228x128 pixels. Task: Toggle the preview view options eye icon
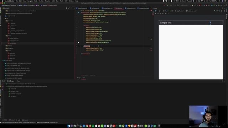click(155, 14)
